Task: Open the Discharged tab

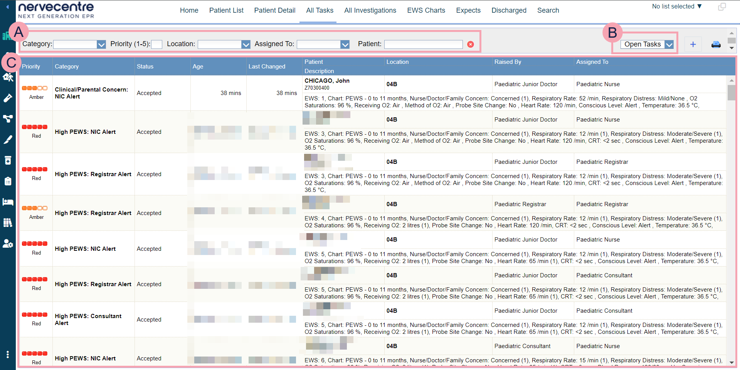Action: point(509,10)
